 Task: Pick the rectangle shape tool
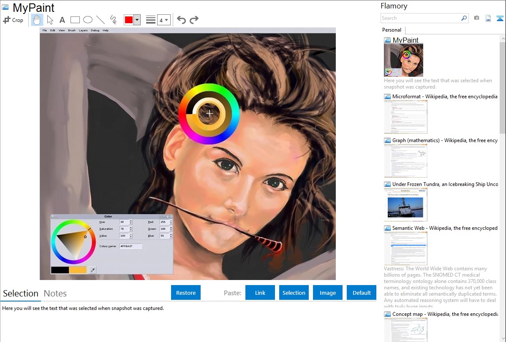click(75, 20)
